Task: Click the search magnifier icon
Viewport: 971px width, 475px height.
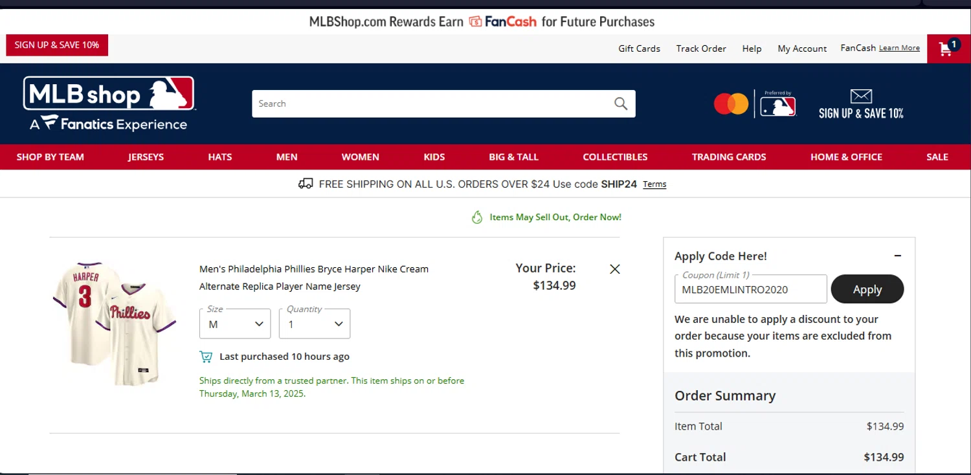Action: pyautogui.click(x=621, y=104)
